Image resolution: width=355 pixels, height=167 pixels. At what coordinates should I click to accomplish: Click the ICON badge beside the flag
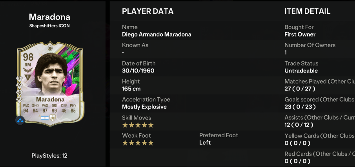[x=53, y=117]
